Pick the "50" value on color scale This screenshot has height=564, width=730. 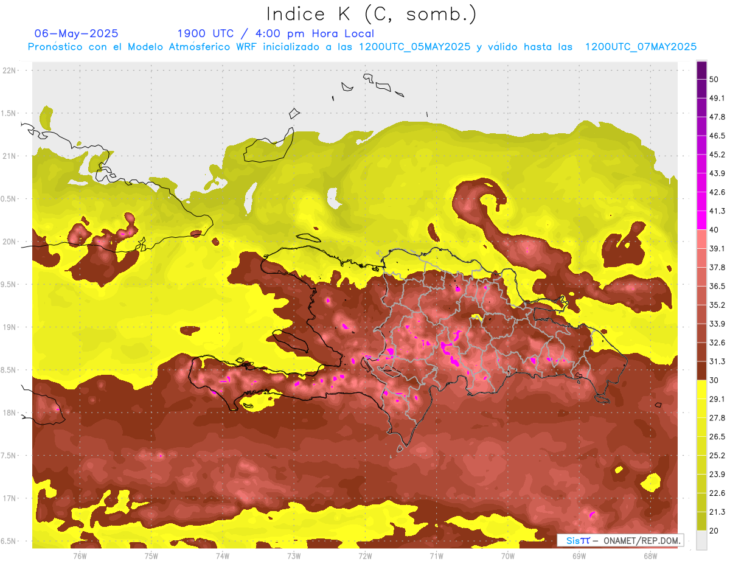click(x=714, y=79)
